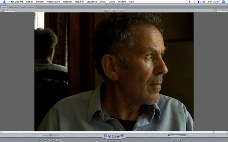Open the Outils menu
The width and height of the screenshot is (228, 142).
coord(112,2)
